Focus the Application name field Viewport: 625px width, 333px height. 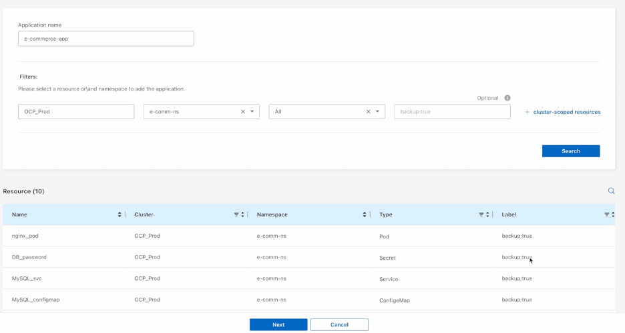click(x=106, y=39)
